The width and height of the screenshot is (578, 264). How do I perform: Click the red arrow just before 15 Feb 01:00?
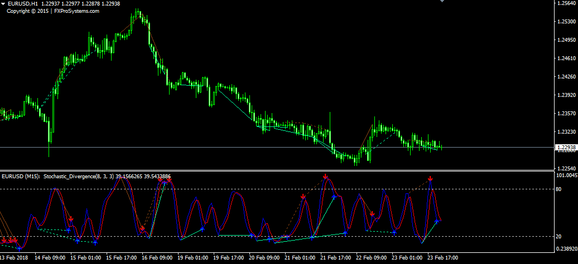click(x=71, y=219)
